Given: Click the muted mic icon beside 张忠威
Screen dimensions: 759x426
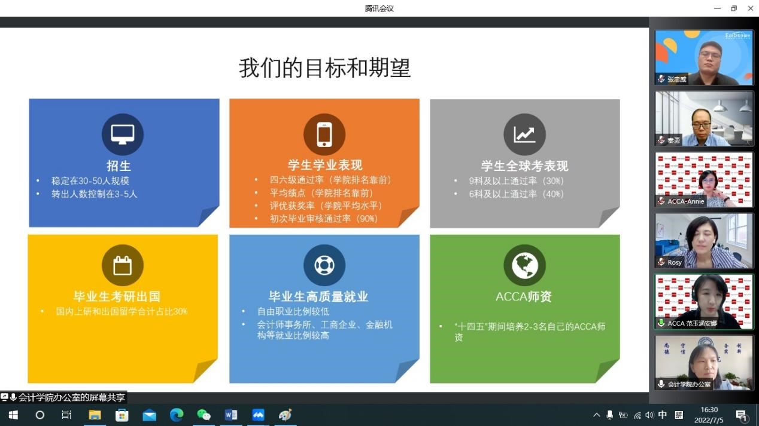Looking at the screenshot, I should click(x=661, y=79).
